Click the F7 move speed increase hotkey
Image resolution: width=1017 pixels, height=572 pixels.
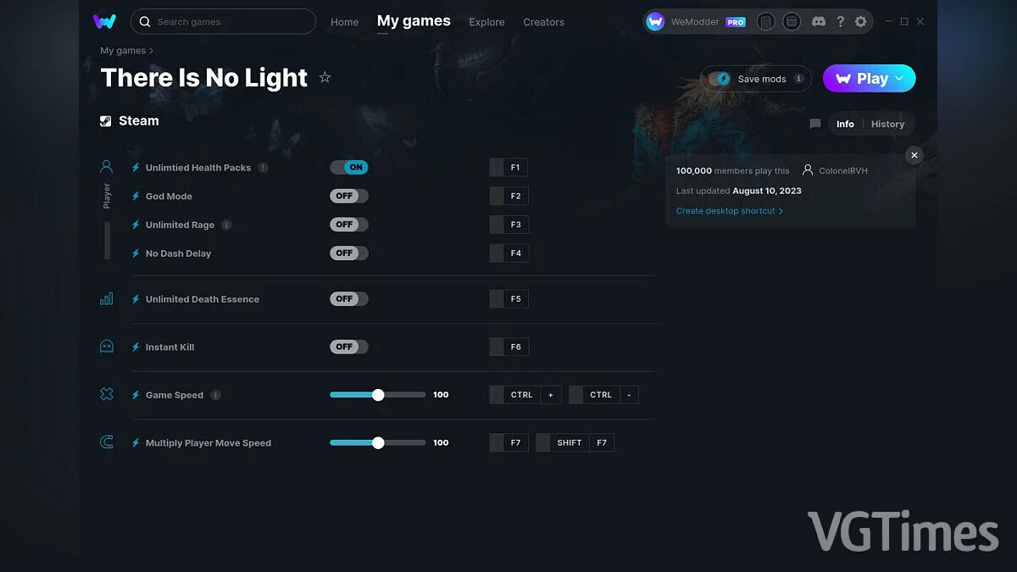[x=509, y=442]
